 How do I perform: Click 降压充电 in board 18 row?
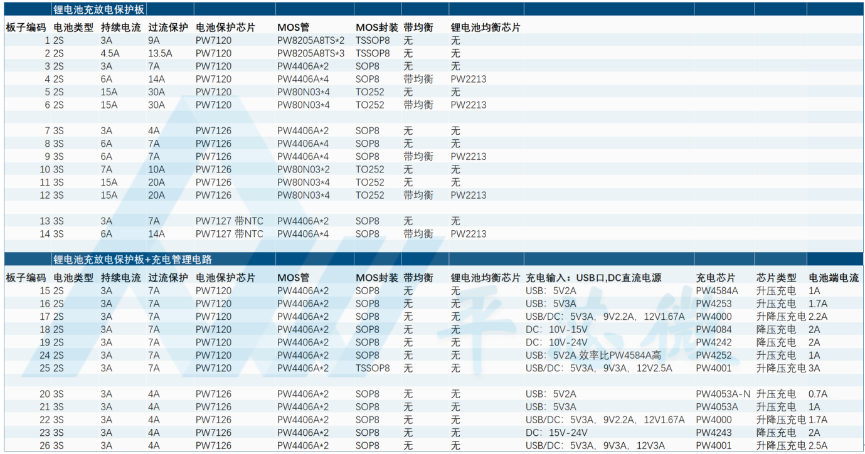[x=776, y=329]
